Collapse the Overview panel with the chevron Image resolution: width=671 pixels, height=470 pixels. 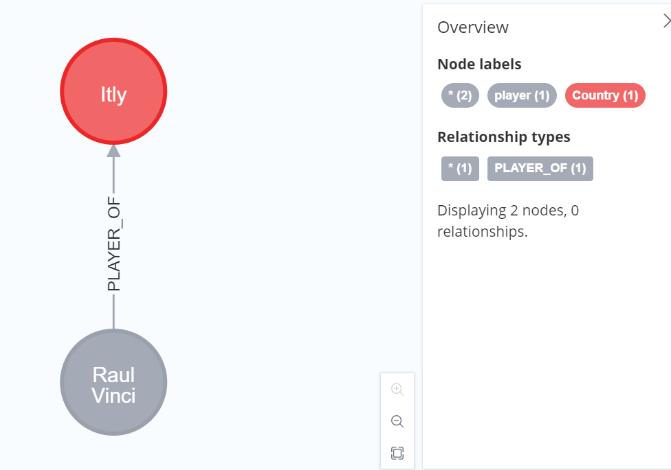click(666, 21)
